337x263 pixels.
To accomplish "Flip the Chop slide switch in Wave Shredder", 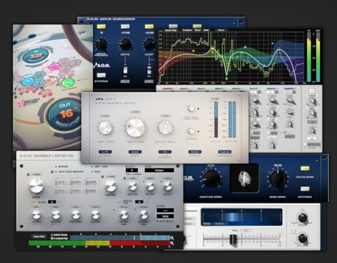I will pyautogui.click(x=149, y=70).
